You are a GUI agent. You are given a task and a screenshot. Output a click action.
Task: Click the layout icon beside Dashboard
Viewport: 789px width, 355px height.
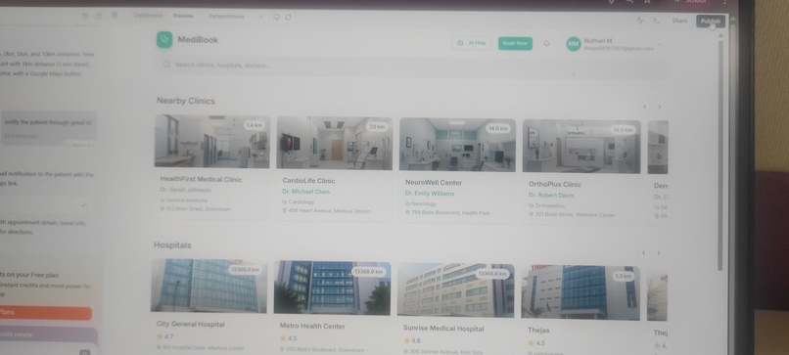(115, 16)
